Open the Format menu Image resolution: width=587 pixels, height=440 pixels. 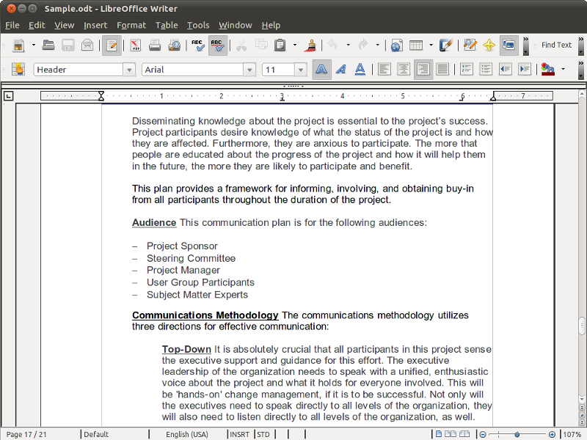coord(131,25)
